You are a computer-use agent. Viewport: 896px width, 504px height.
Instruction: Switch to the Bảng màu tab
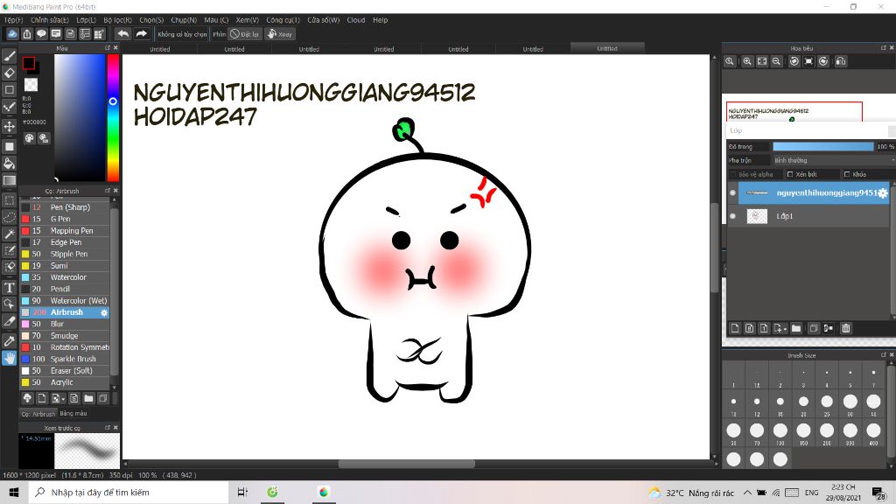point(73,413)
